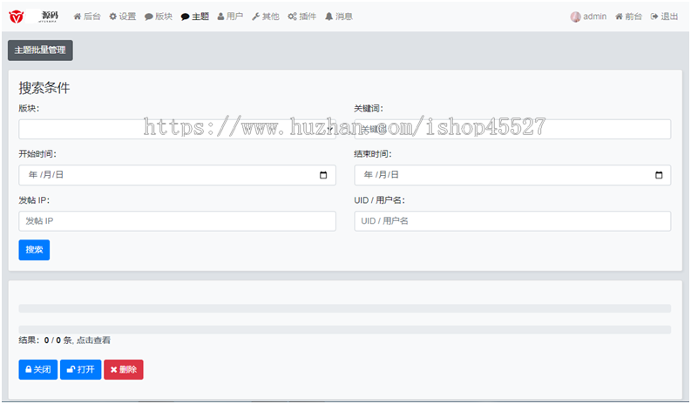Click the red 删除 delete button
This screenshot has width=691, height=404.
pyautogui.click(x=124, y=369)
